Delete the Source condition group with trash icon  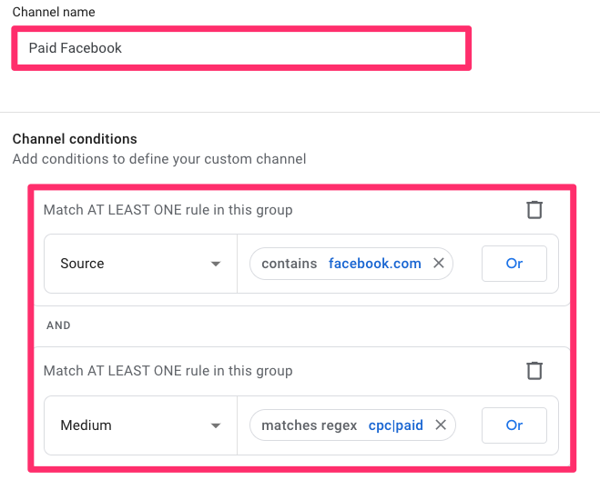(x=534, y=210)
